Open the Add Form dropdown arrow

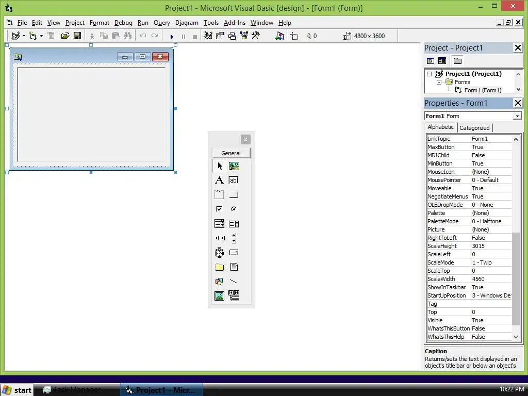click(x=41, y=36)
